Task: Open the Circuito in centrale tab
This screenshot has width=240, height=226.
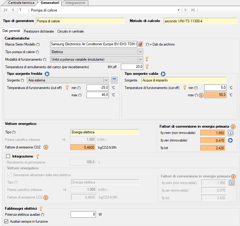Action: pos(70,31)
